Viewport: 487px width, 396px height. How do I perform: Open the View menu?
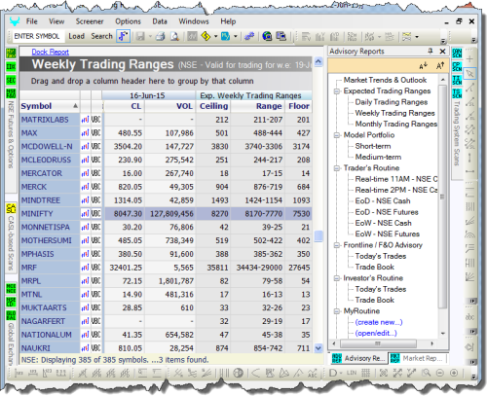pyautogui.click(x=56, y=21)
